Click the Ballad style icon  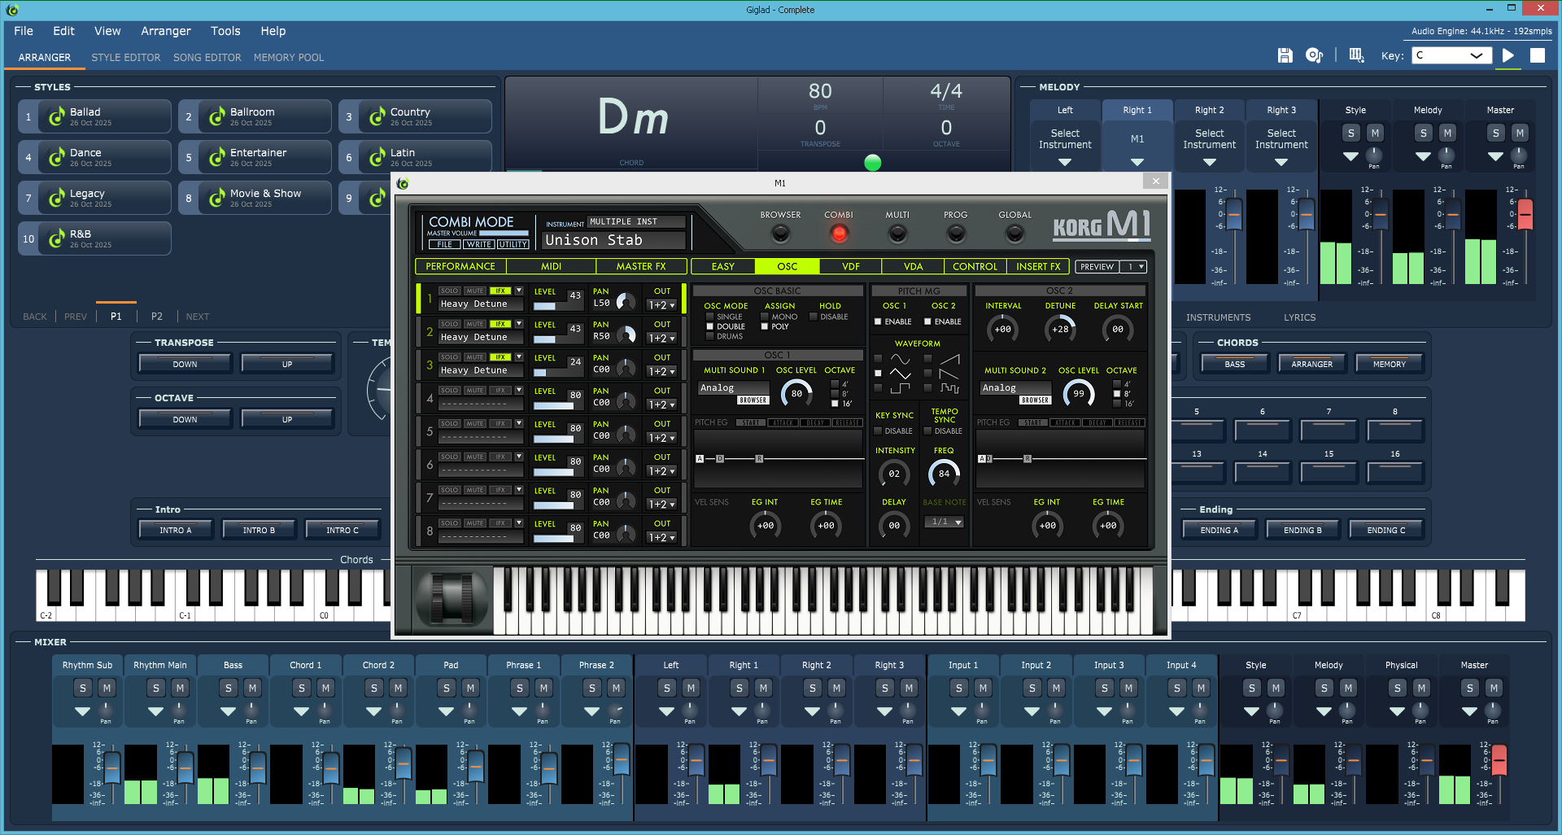pyautogui.click(x=56, y=116)
